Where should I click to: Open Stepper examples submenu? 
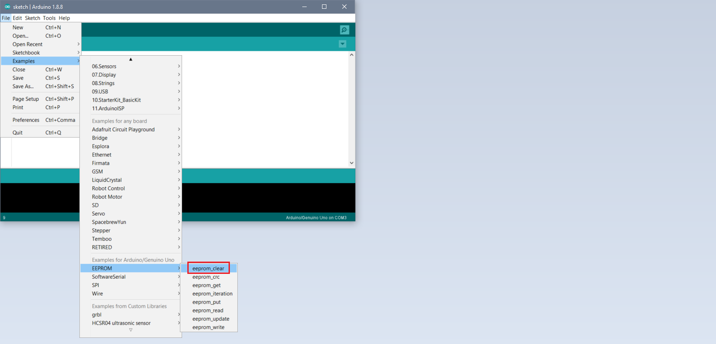coord(131,231)
